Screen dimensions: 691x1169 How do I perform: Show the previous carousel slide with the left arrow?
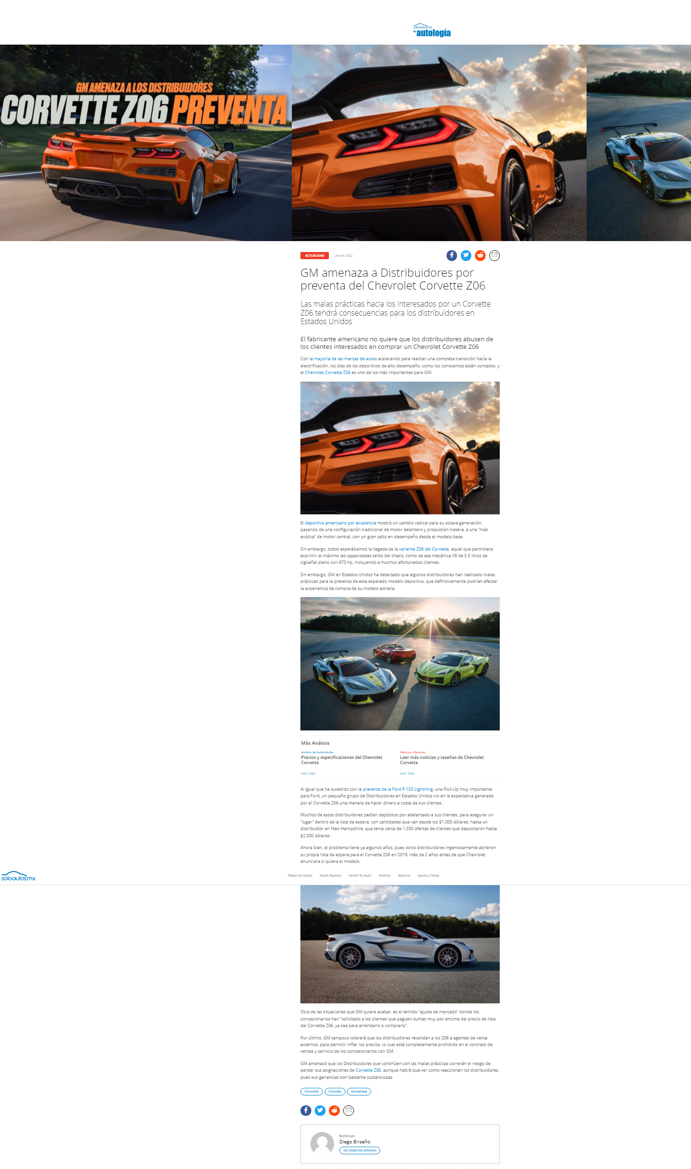point(3,143)
